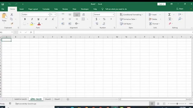The width and height of the screenshot is (193, 108).
Task: Toggle Underline formatting
Action: point(38,19)
